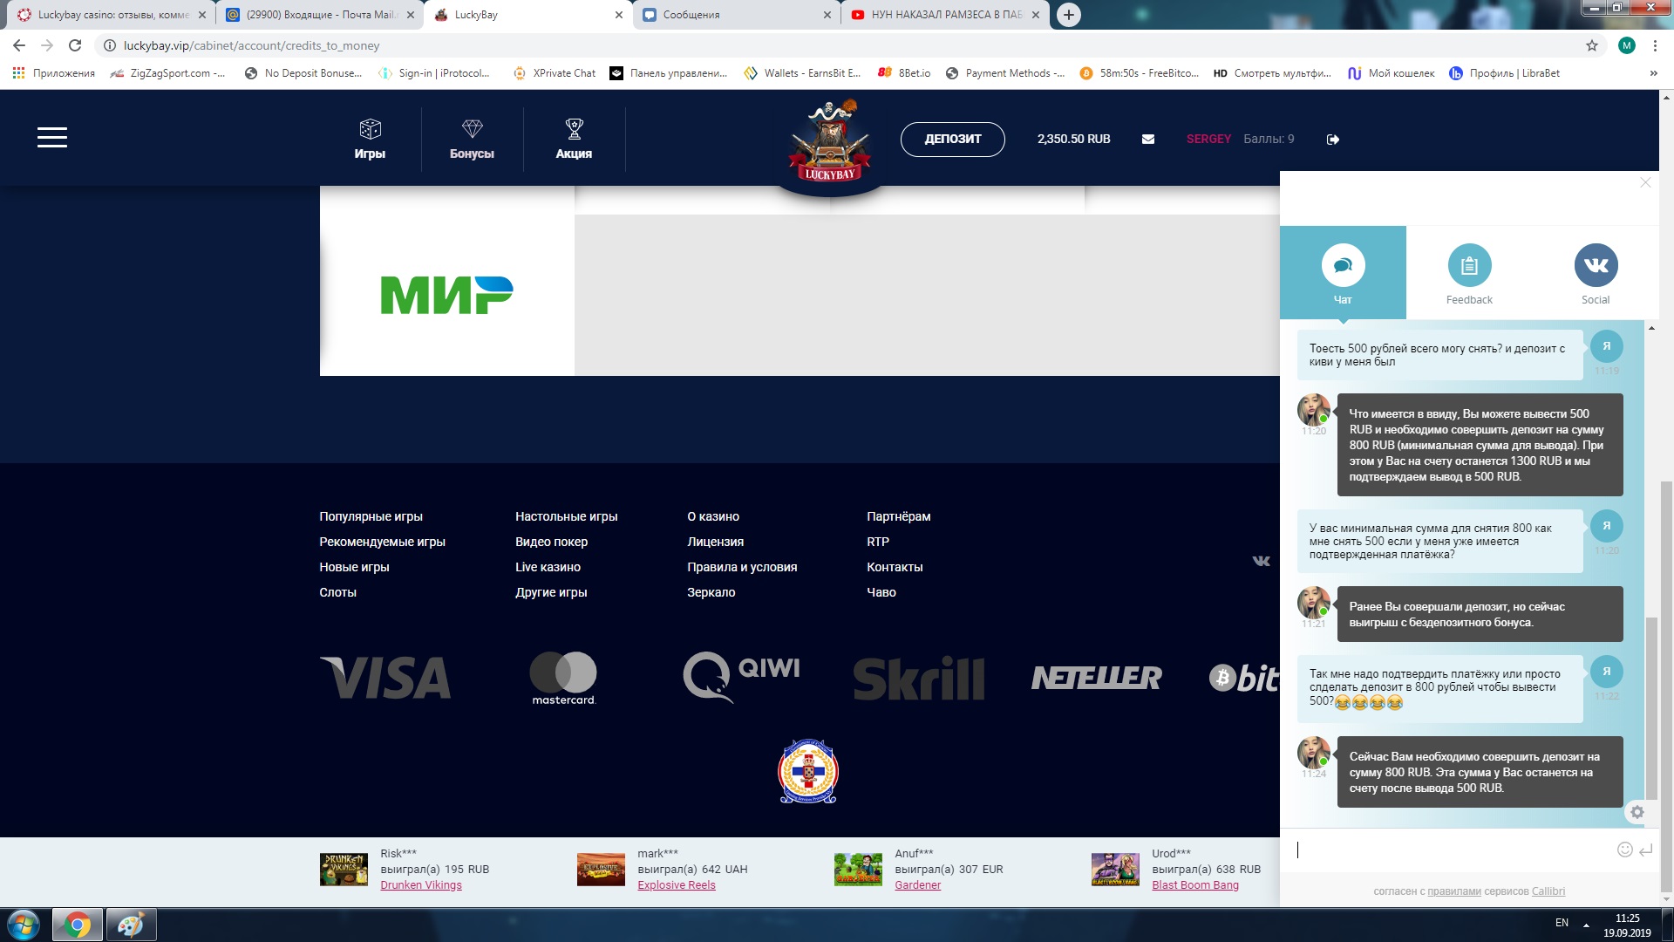Open the ZigZagSport.com bookmark

click(168, 73)
